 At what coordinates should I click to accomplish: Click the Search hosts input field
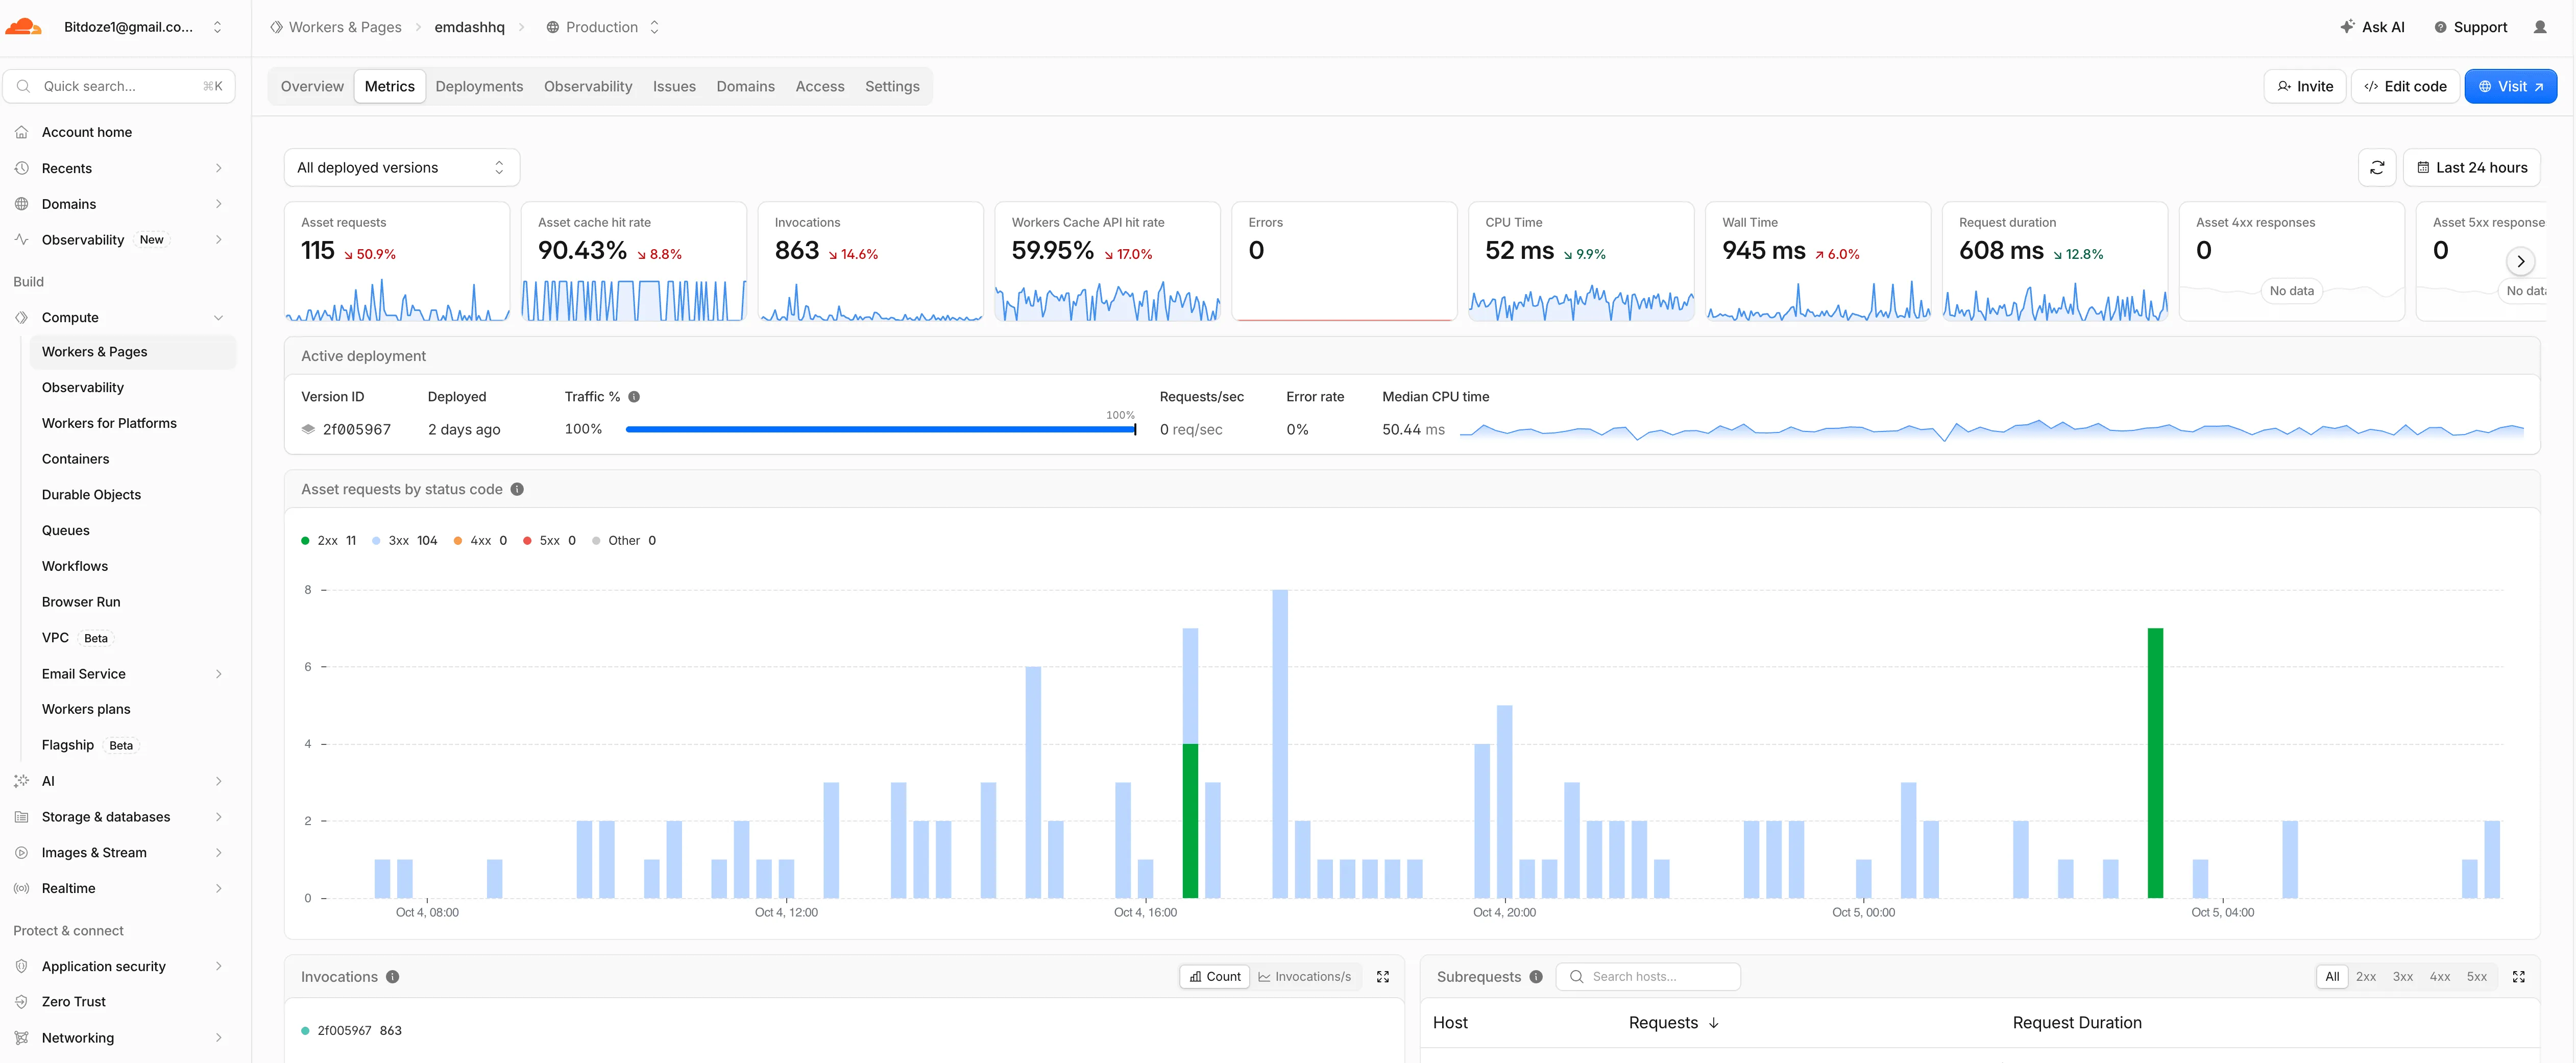1648,977
